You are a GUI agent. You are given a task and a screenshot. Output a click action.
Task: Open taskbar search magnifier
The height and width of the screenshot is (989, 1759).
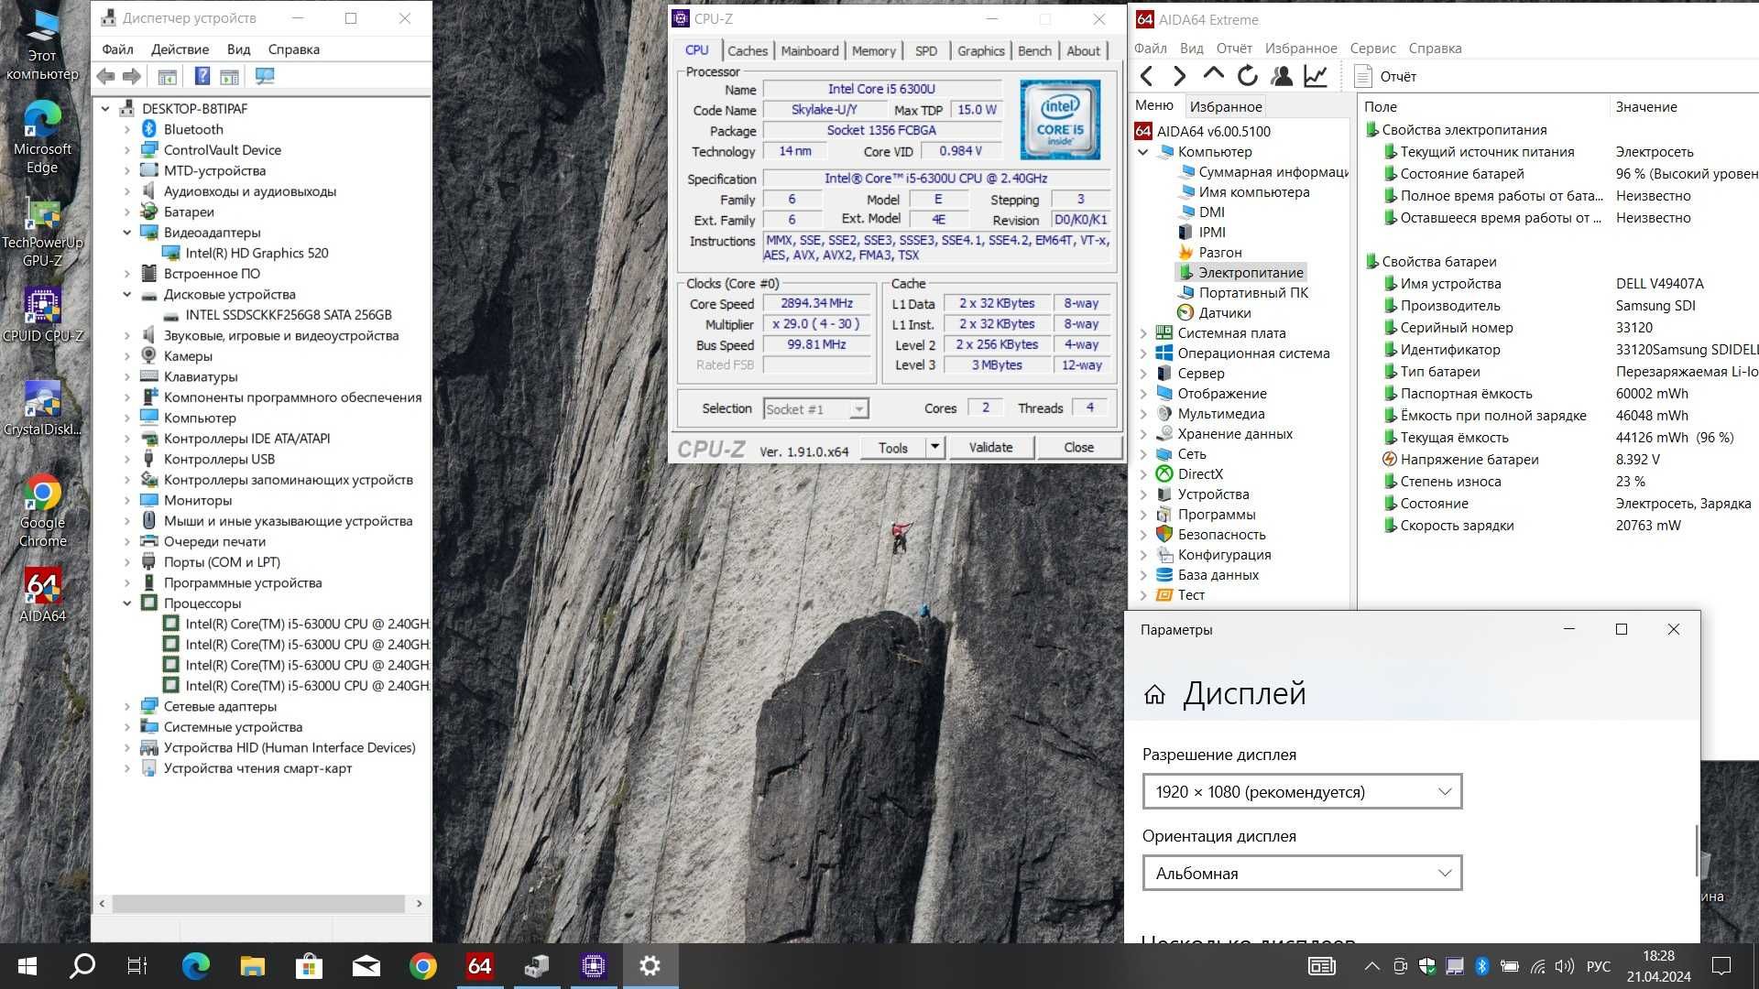[x=82, y=965]
